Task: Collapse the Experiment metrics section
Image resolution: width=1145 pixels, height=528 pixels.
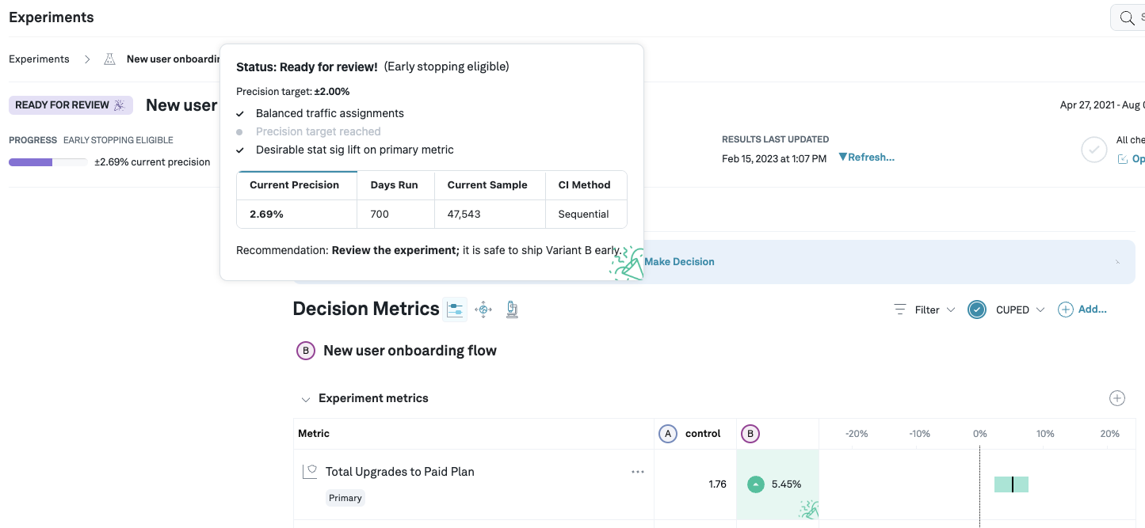Action: point(305,399)
